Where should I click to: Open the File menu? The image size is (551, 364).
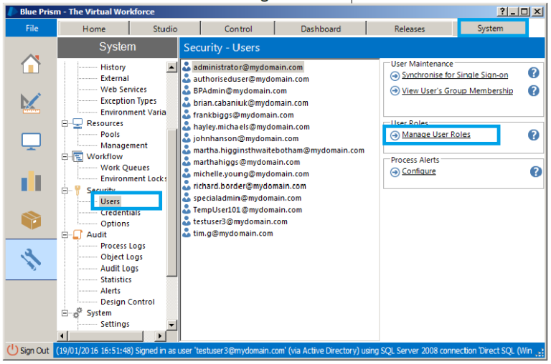[x=32, y=28]
